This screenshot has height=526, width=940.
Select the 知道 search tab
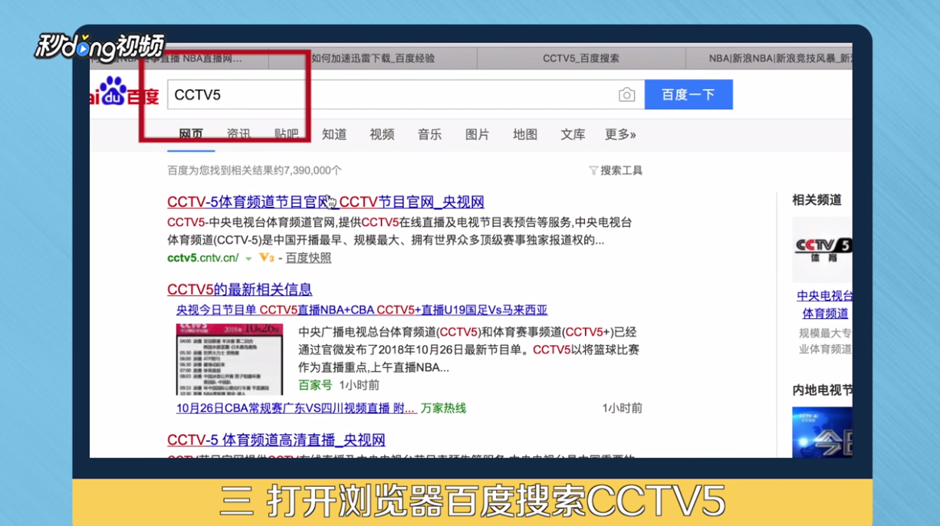pos(334,135)
